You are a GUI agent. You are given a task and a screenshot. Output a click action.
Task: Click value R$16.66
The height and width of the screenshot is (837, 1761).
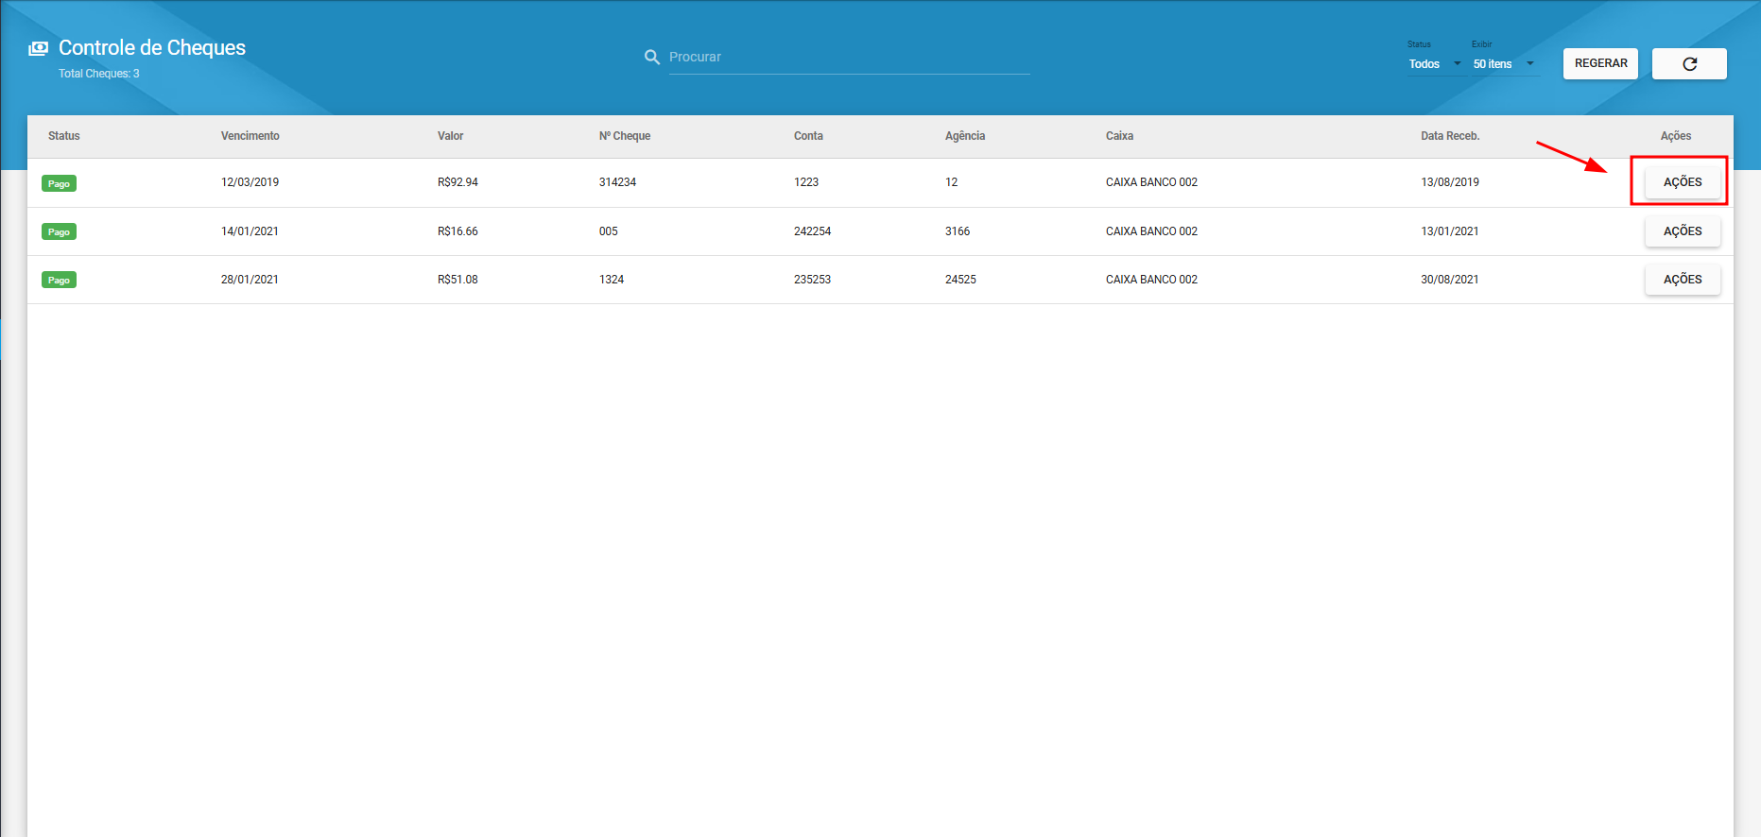(458, 231)
